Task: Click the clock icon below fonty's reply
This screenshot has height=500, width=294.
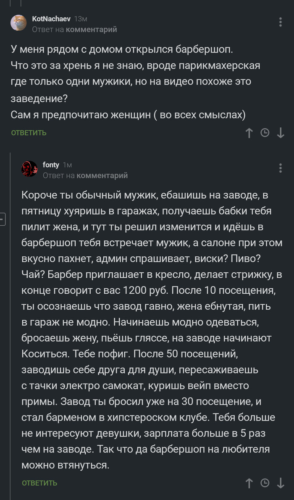Action: pos(265,483)
